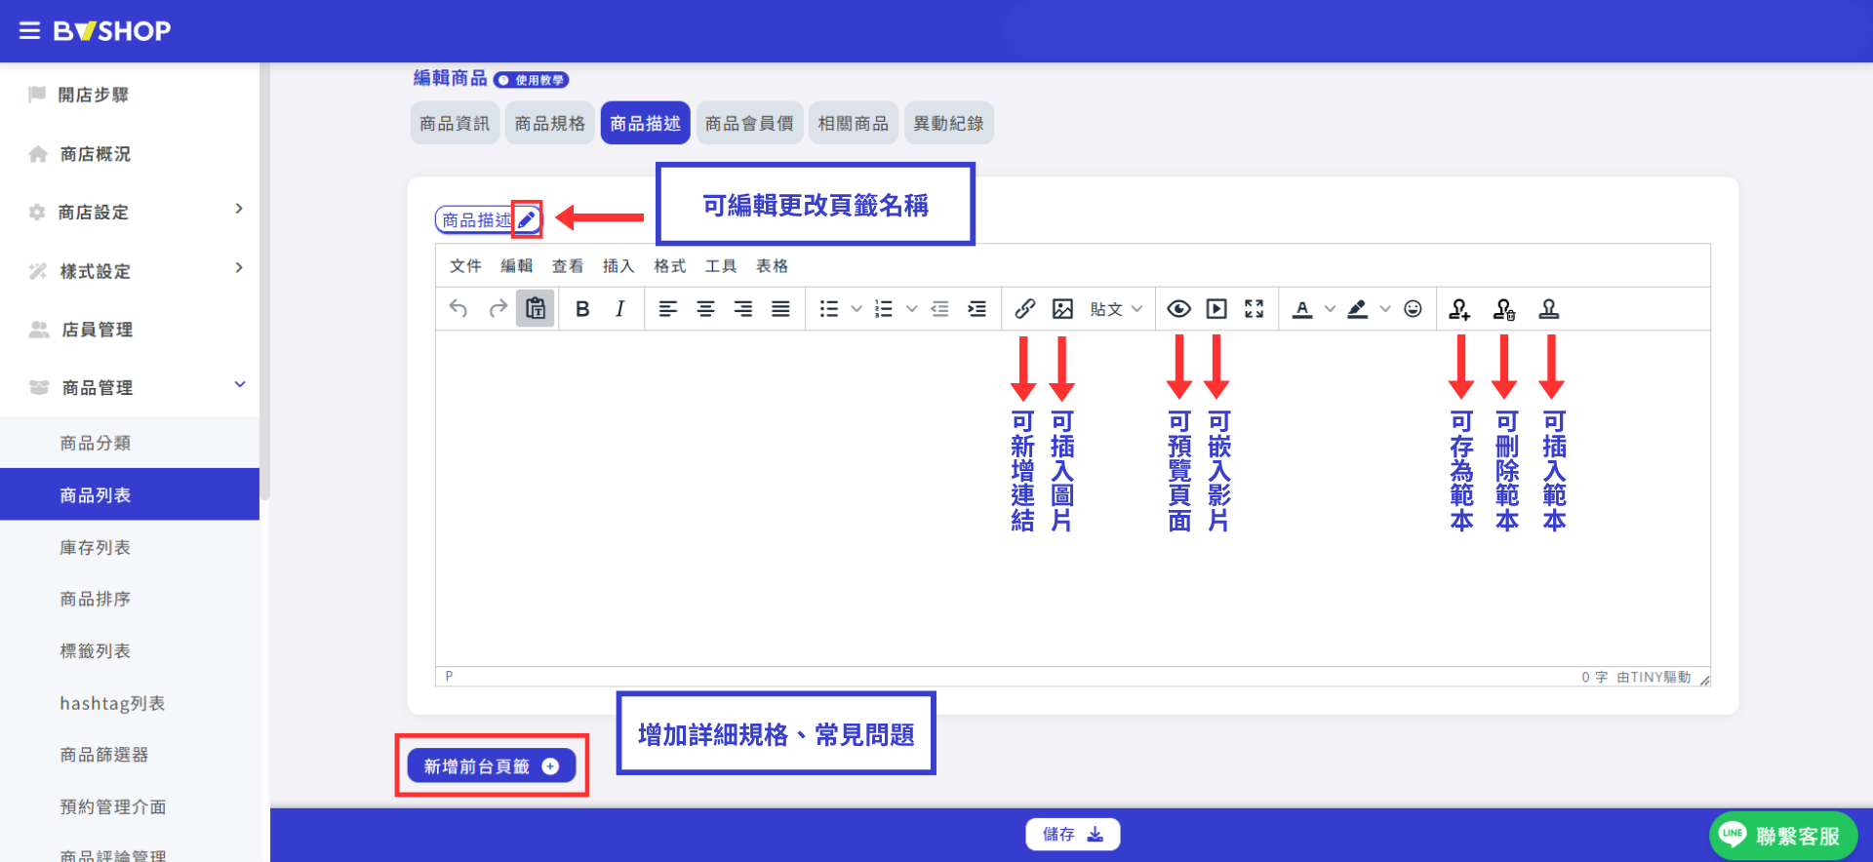Image resolution: width=1873 pixels, height=862 pixels.
Task: Insert template using stamp icon
Action: (1549, 309)
